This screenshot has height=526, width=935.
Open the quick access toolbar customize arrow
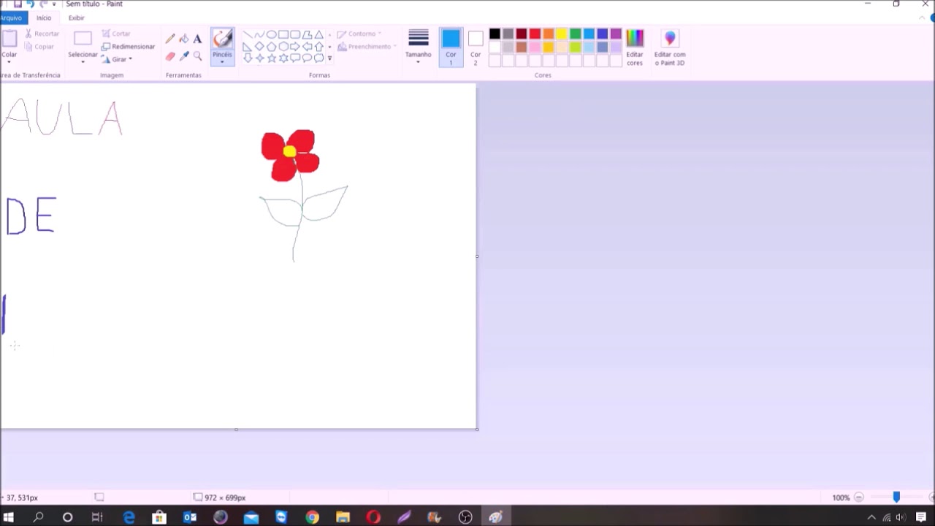point(54,4)
